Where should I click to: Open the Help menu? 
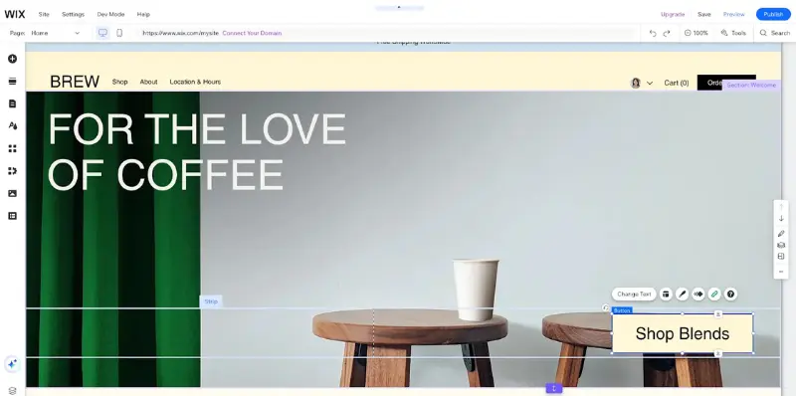[143, 14]
